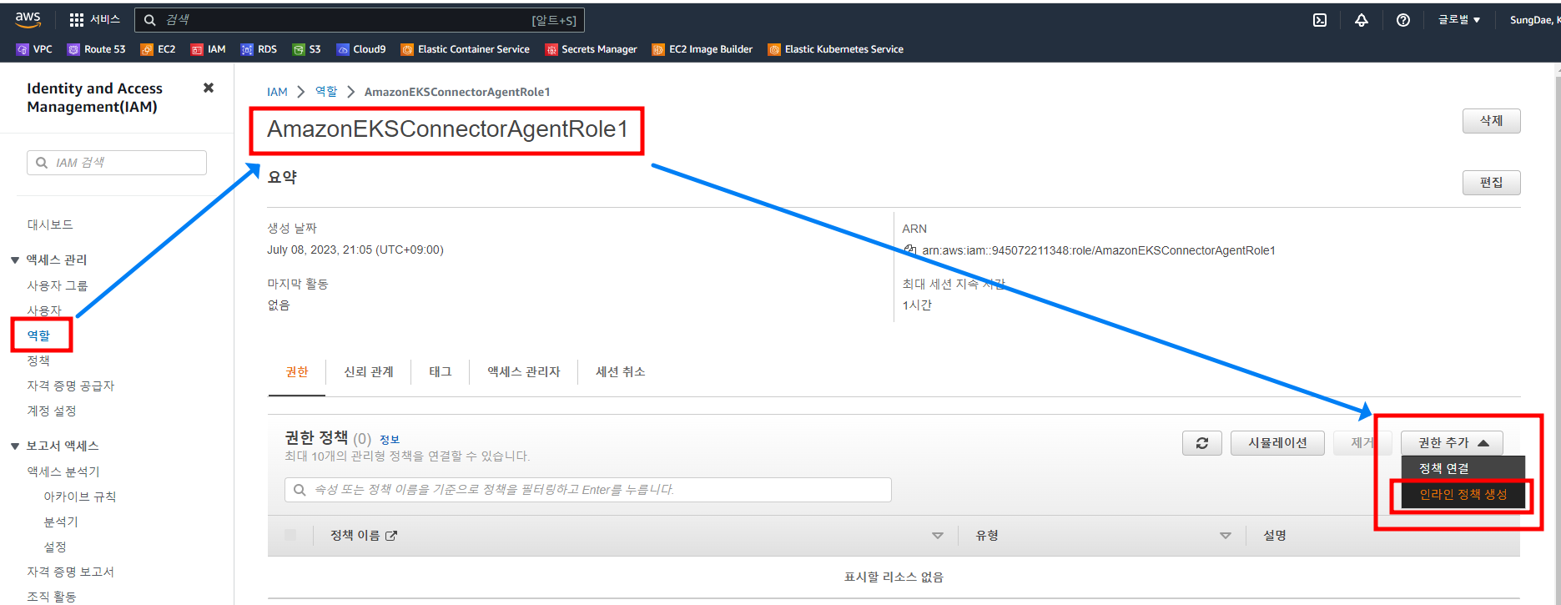Open the notifications bell icon
1561x605 pixels.
pos(1362,20)
